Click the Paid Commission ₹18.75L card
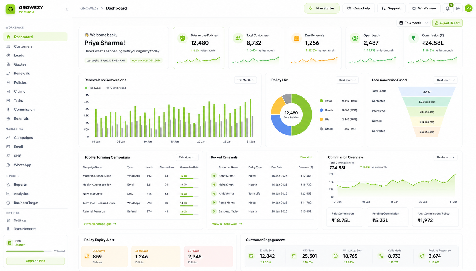 click(344, 217)
